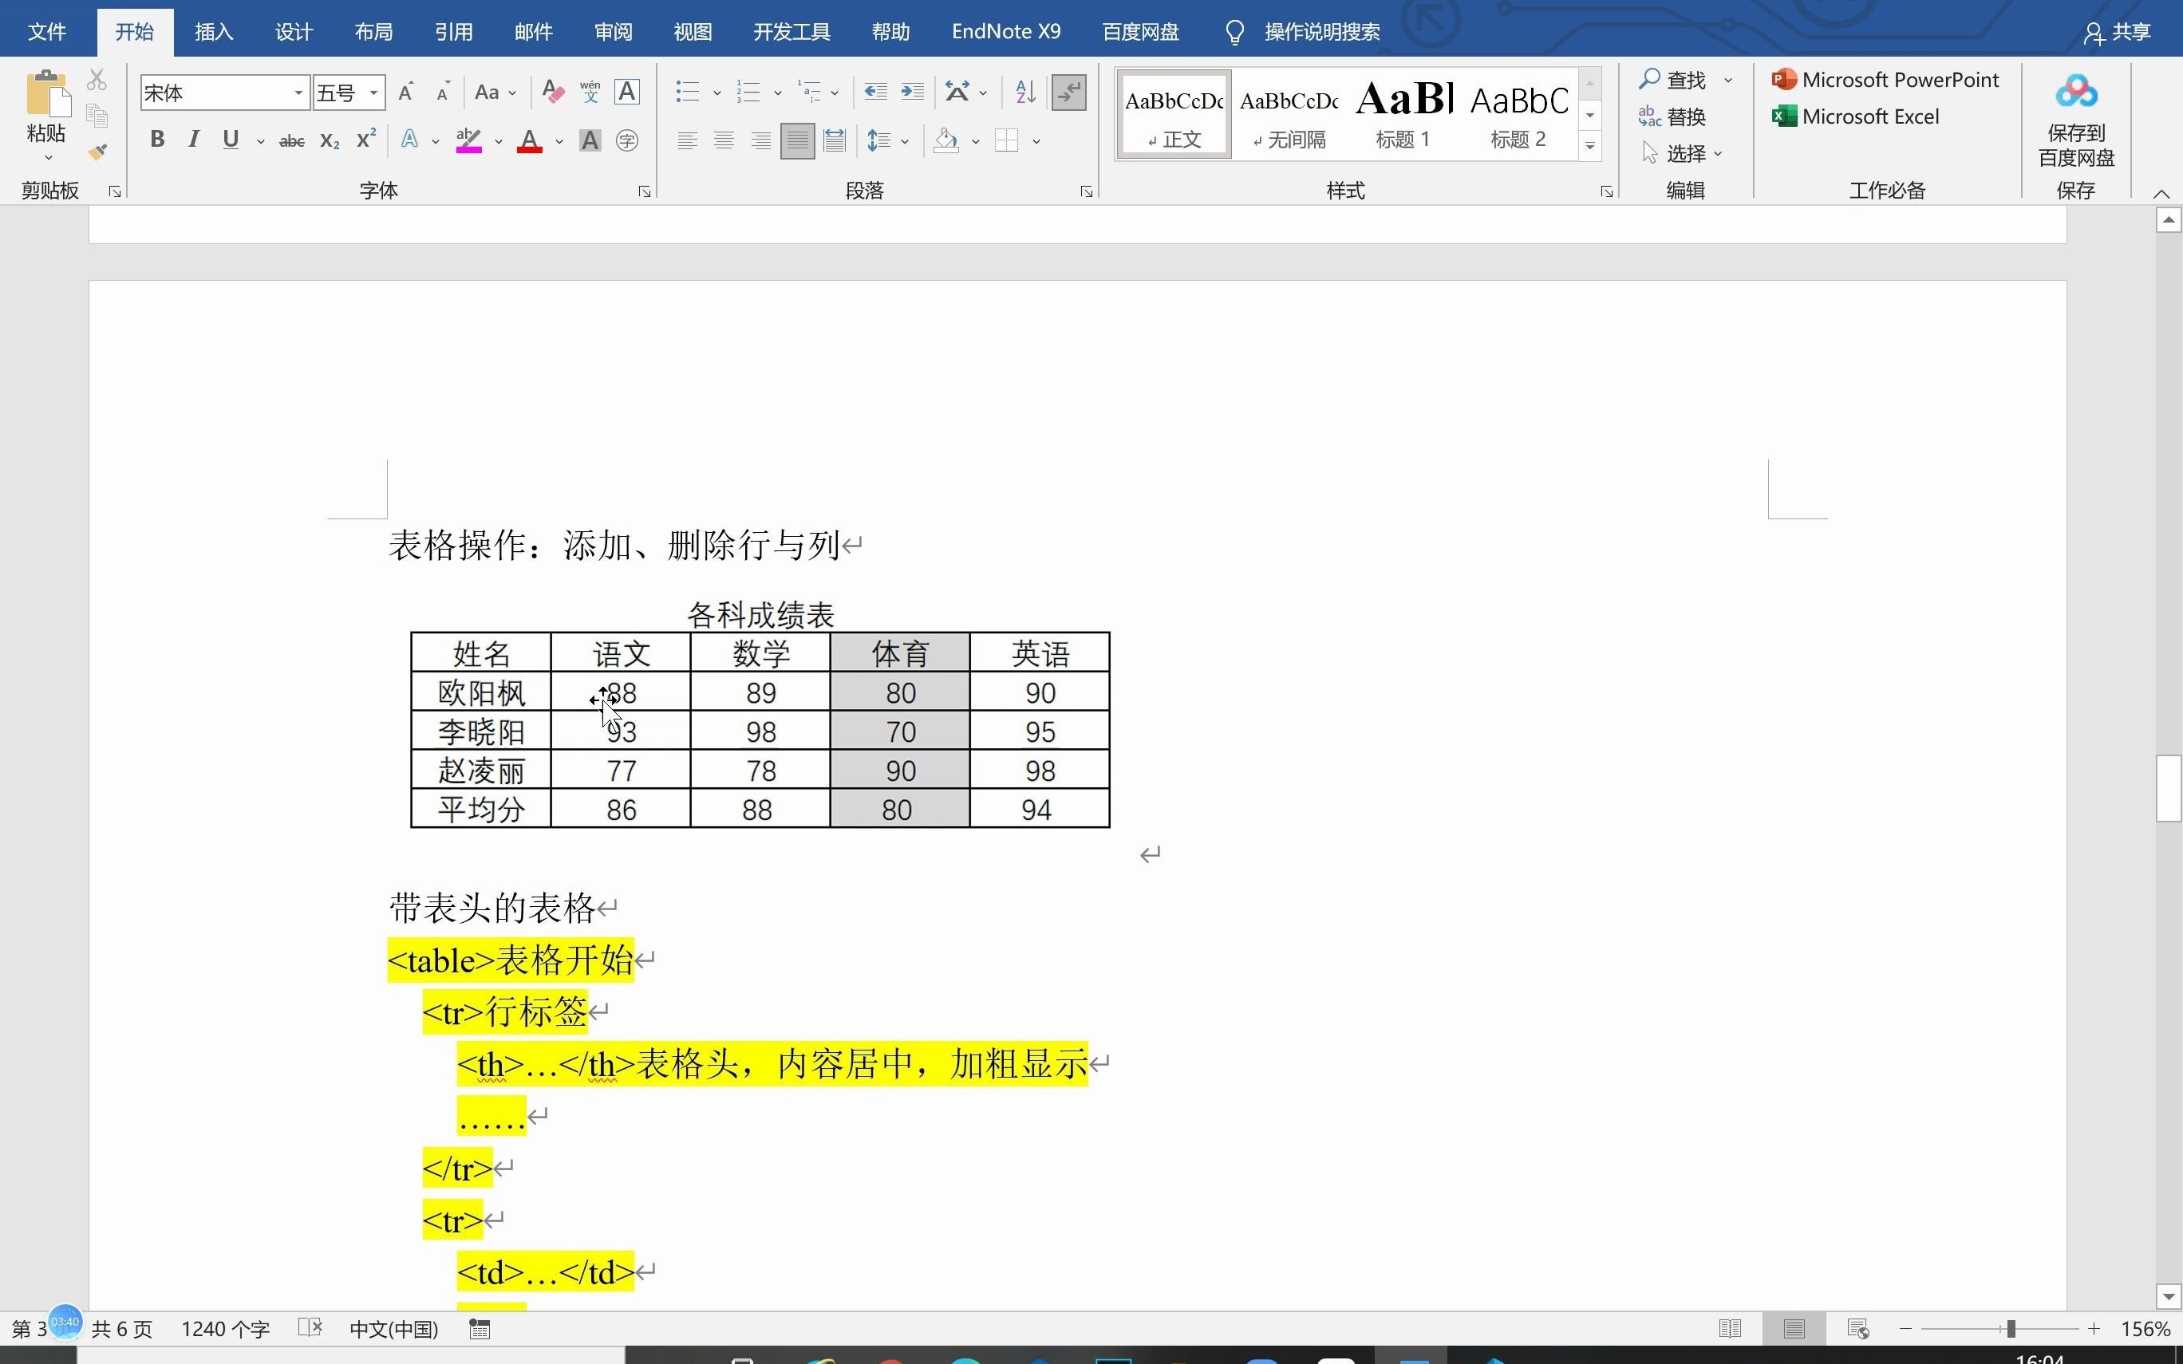Insert an enclosed character symbol
The height and width of the screenshot is (1364, 2183).
pos(627,140)
